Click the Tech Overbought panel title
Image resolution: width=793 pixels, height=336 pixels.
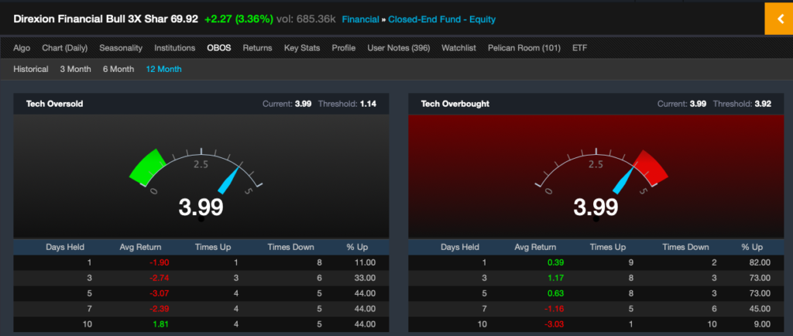455,104
